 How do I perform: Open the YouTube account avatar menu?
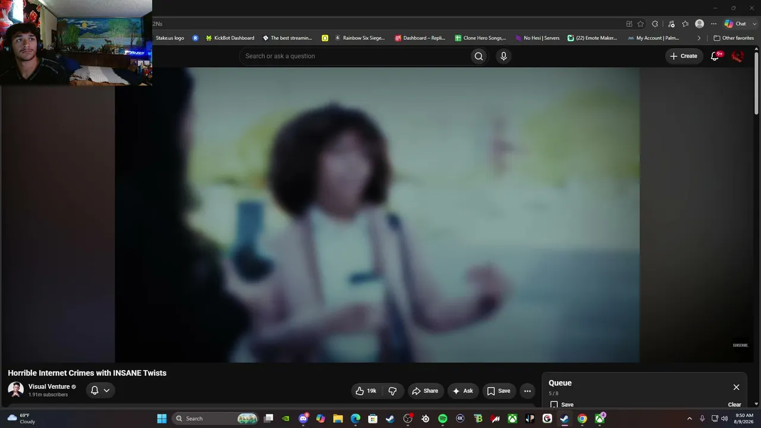(x=737, y=56)
